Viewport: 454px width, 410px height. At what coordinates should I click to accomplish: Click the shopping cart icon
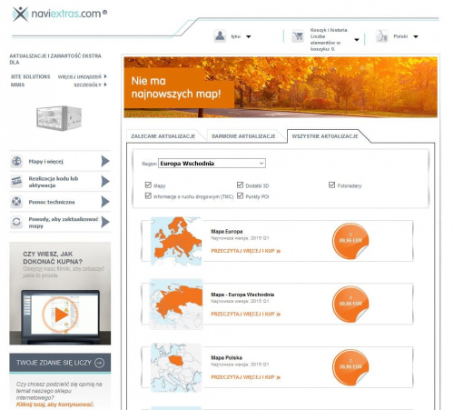[x=298, y=36]
